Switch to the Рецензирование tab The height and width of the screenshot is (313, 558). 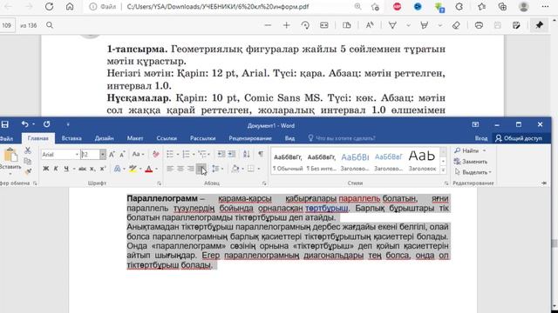point(250,138)
